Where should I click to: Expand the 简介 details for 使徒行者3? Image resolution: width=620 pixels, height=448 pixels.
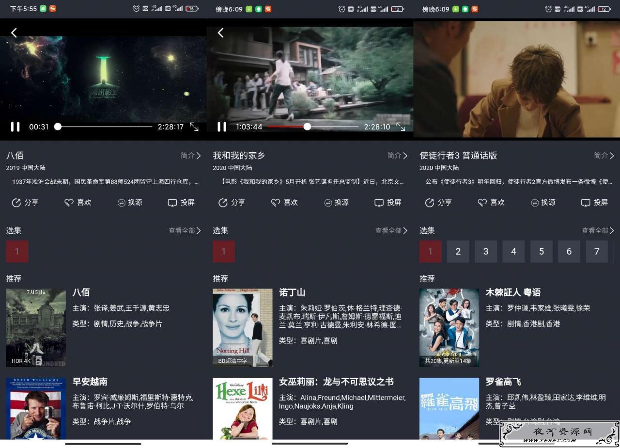pyautogui.click(x=604, y=156)
